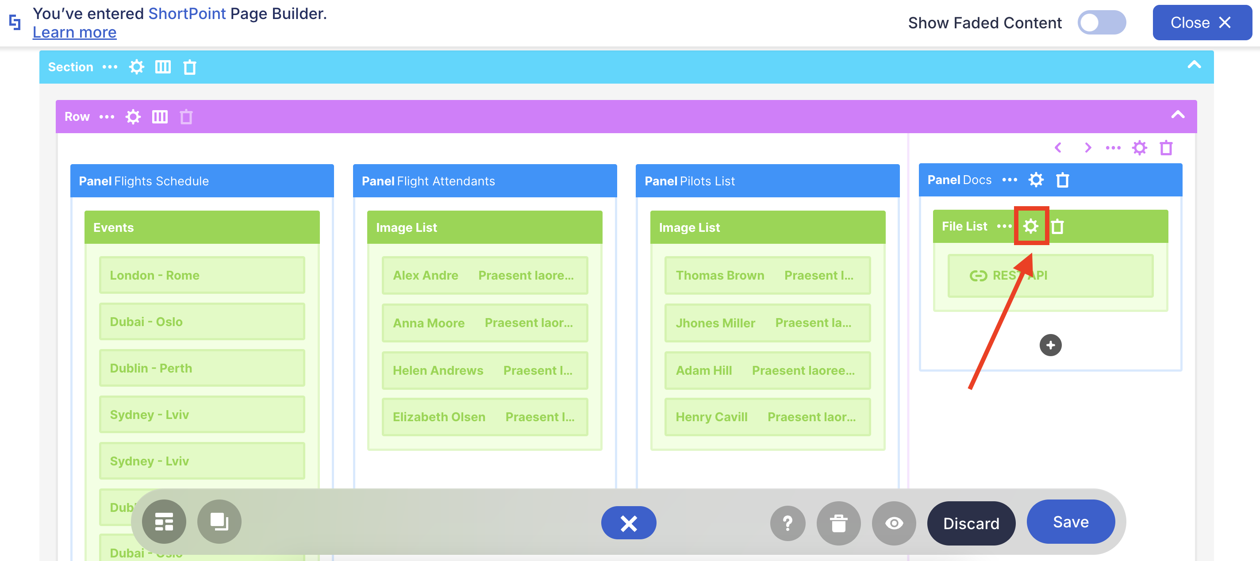
Task: Click the copy layers icon in bottom toolbar
Action: (x=219, y=522)
